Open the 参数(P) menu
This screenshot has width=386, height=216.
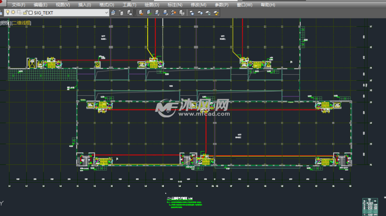(221, 5)
